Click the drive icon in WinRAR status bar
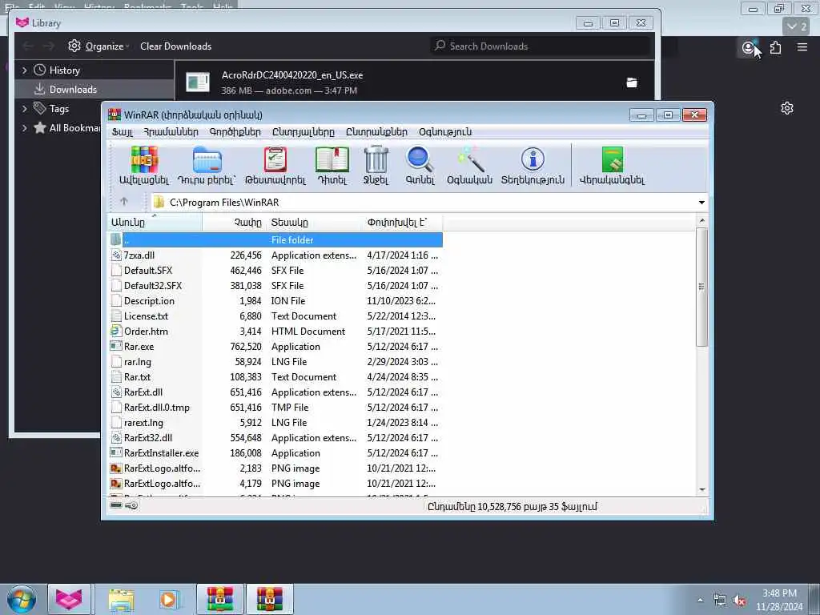This screenshot has width=820, height=615. coord(116,505)
